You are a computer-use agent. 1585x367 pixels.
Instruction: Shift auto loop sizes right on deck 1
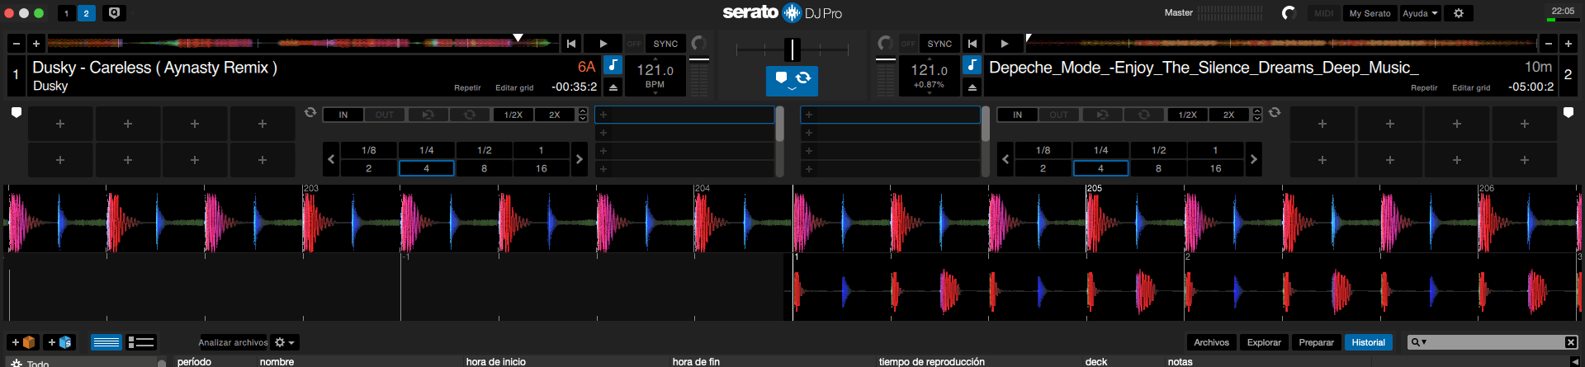pos(579,159)
